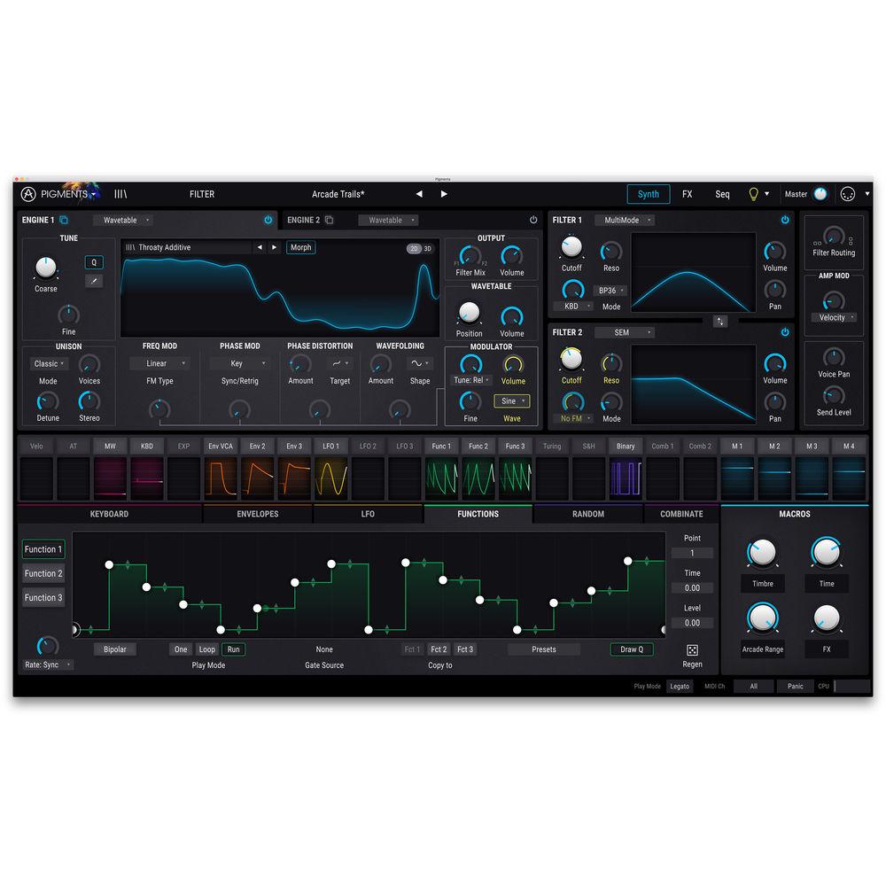This screenshot has height=886, width=886.
Task: Open the Seq tab
Action: [721, 193]
